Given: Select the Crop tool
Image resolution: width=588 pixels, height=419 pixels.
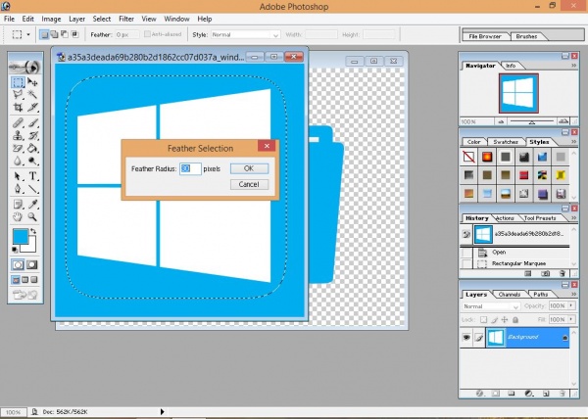Looking at the screenshot, I should tap(19, 109).
